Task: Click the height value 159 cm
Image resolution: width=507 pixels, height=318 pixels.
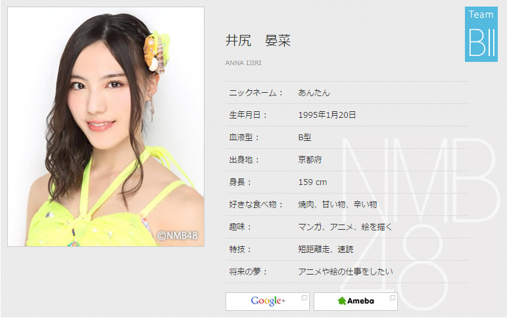Action: (312, 182)
